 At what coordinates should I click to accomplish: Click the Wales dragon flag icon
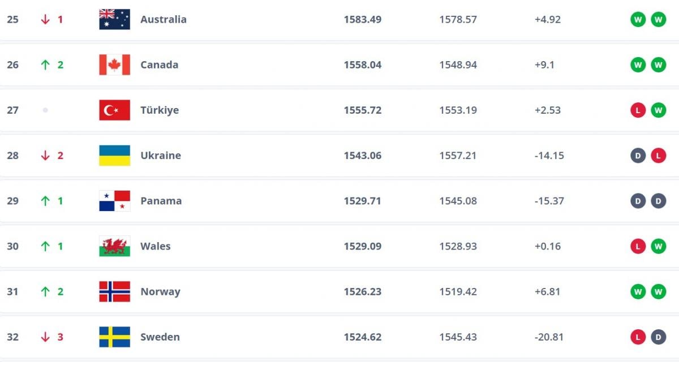pos(114,246)
